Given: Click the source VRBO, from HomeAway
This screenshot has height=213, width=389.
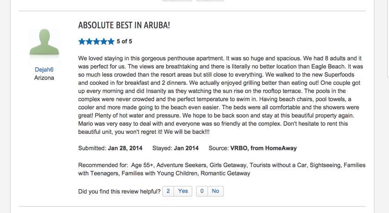Looking at the screenshot, I should pyautogui.click(x=263, y=148).
